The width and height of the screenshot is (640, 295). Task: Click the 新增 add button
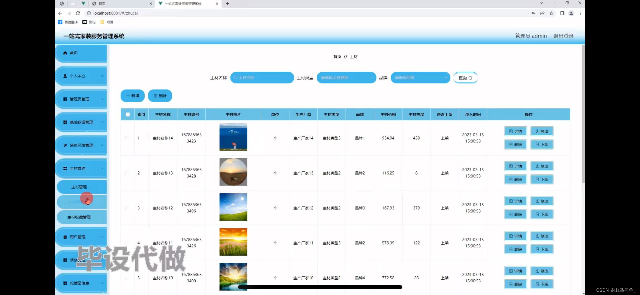(x=132, y=96)
